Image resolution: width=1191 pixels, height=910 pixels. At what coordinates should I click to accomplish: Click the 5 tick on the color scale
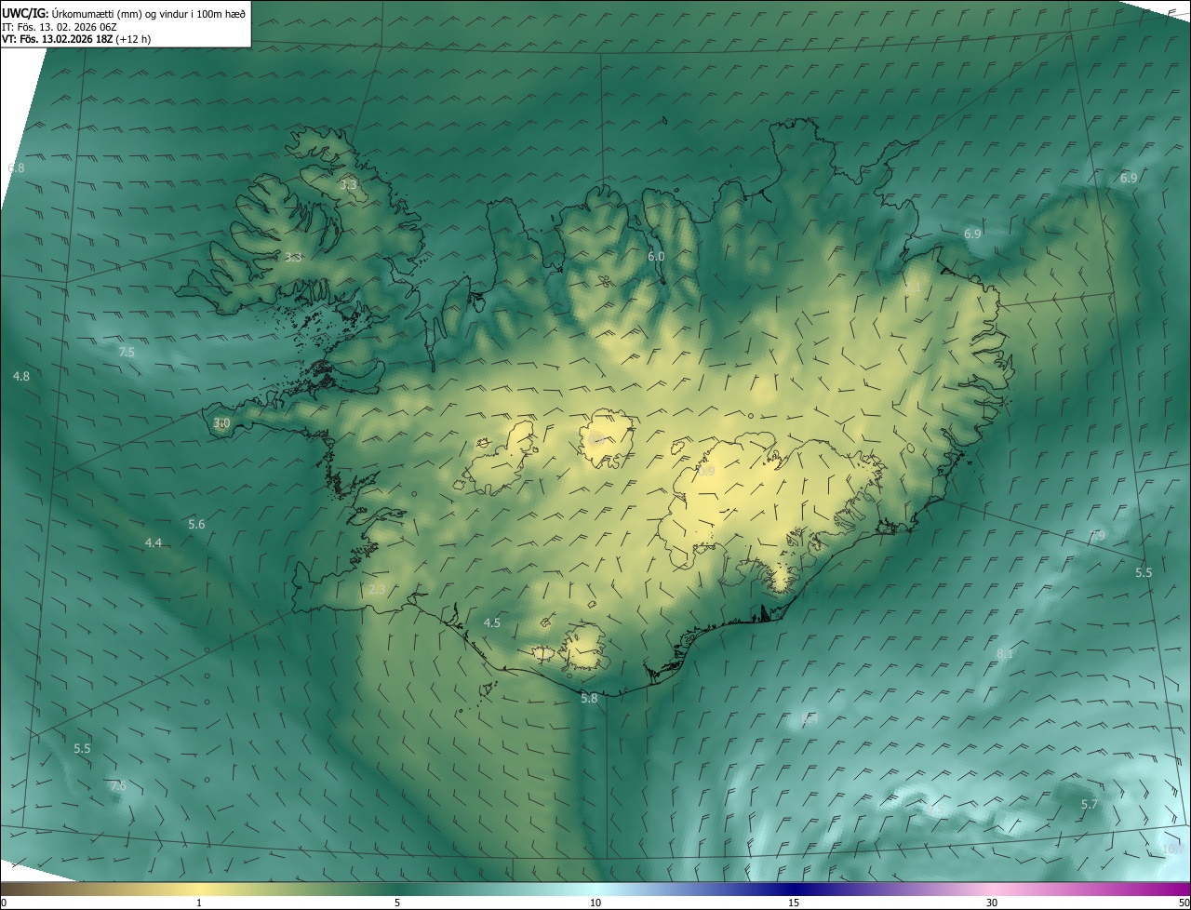397,903
